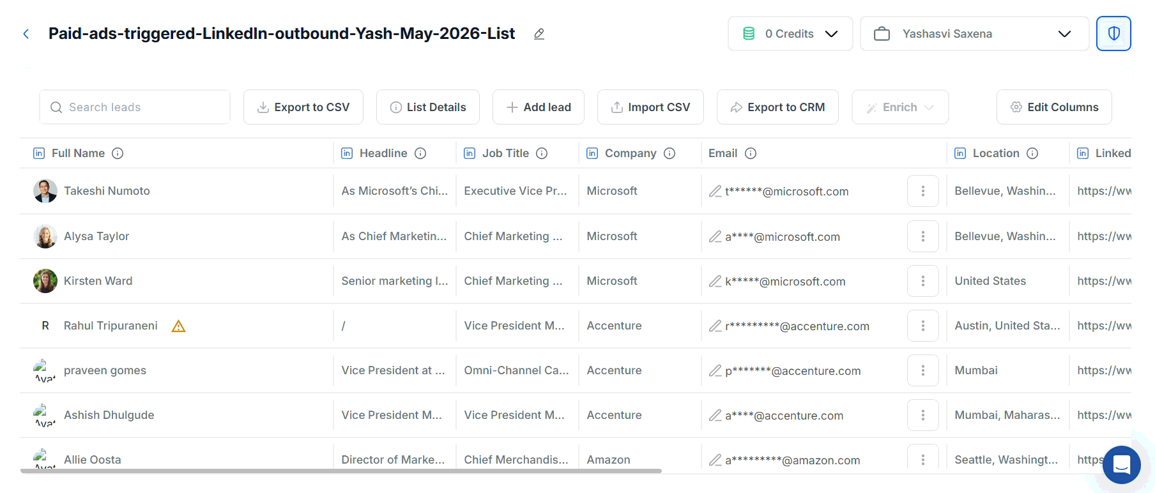Click the Amazon company cell
Image resolution: width=1155 pixels, height=493 pixels.
click(608, 460)
